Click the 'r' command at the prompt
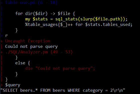The height and width of the screenshot is (94, 140). click(x=6, y=36)
